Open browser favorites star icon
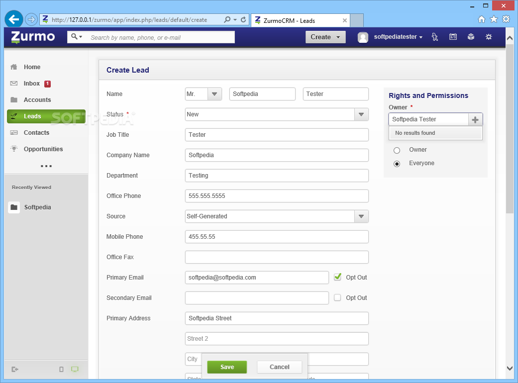 click(494, 19)
